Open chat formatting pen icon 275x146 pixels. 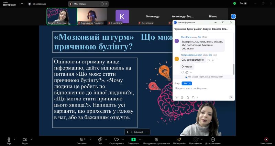176,97
